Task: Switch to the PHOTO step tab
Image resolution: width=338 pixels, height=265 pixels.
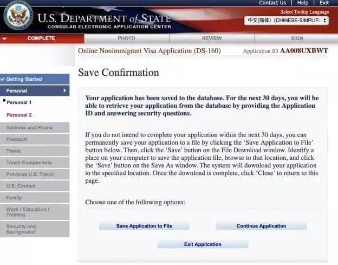Action: 126,38
